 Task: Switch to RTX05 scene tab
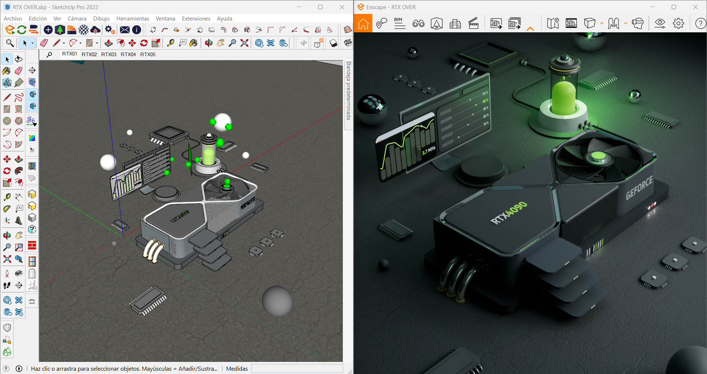(x=148, y=54)
